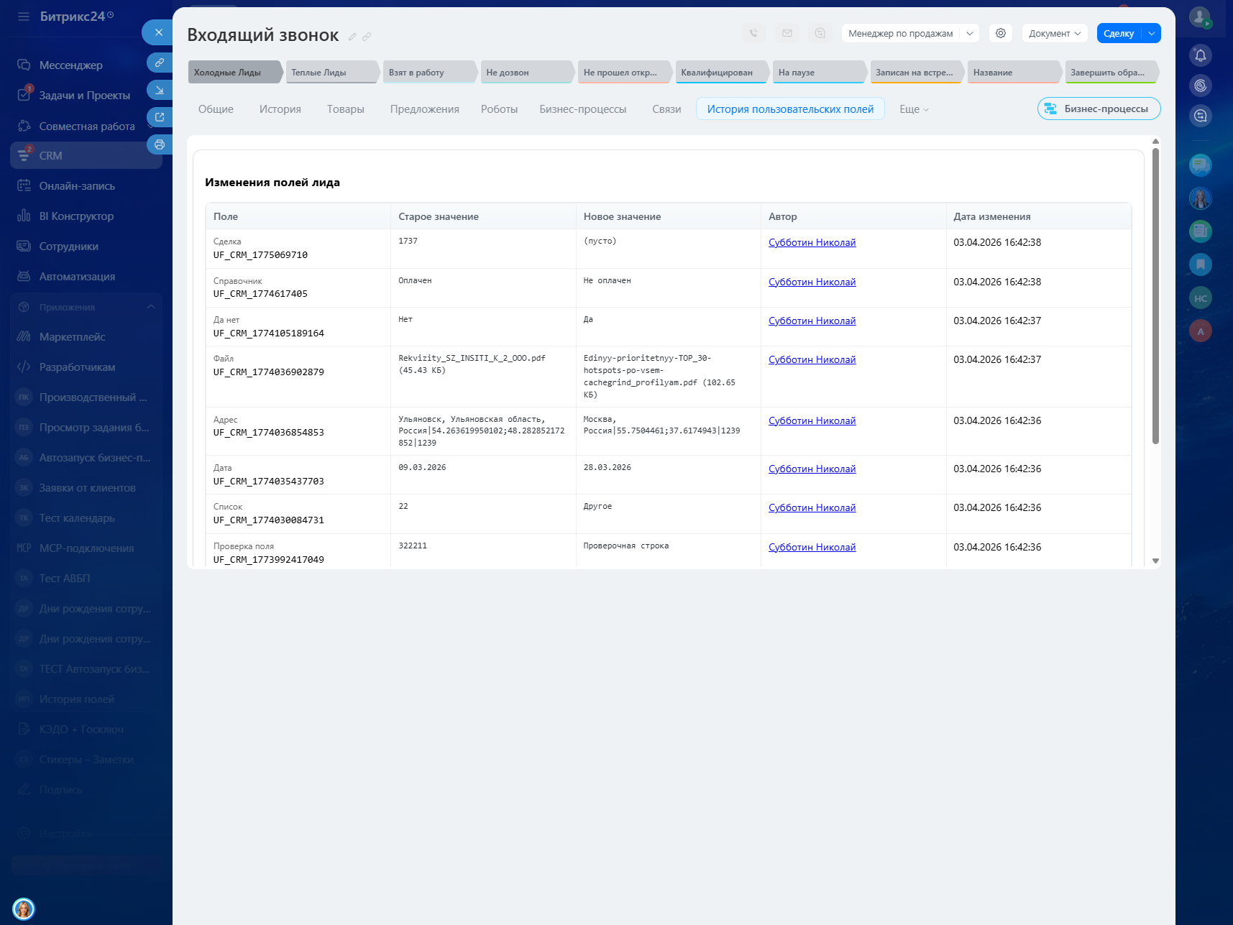1233x925 pixels.
Task: Open the Документ dropdown
Action: pos(1054,33)
